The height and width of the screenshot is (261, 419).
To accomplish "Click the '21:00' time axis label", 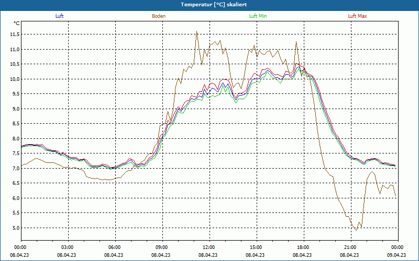I will pos(351,247).
